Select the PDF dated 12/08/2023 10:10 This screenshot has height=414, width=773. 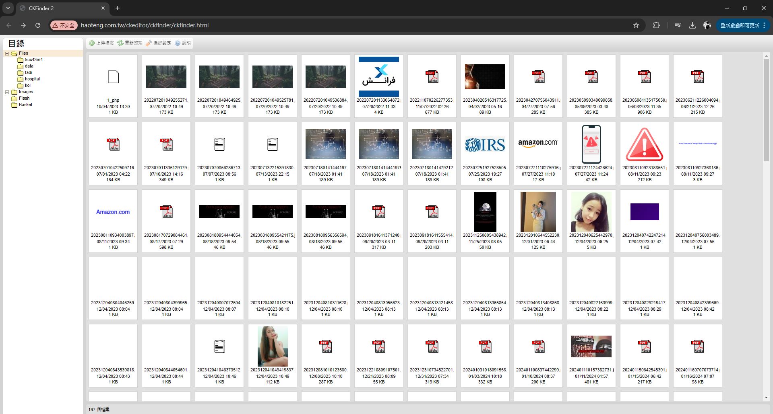click(326, 346)
